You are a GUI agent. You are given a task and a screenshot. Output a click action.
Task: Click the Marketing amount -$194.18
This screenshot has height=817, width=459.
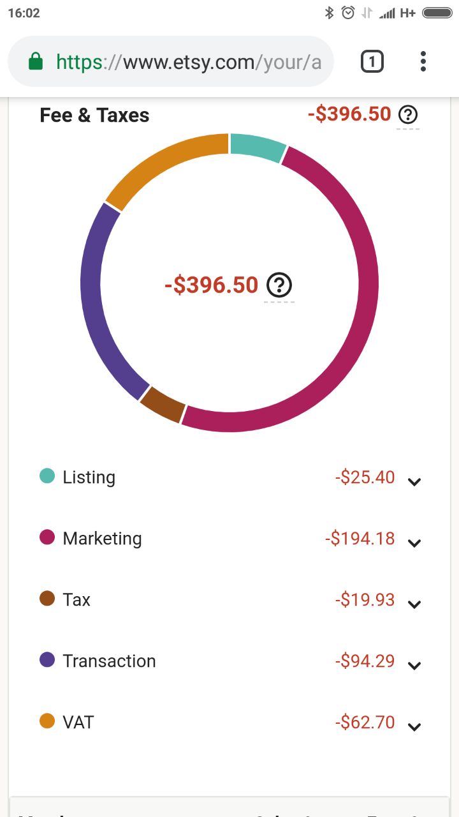click(x=360, y=538)
